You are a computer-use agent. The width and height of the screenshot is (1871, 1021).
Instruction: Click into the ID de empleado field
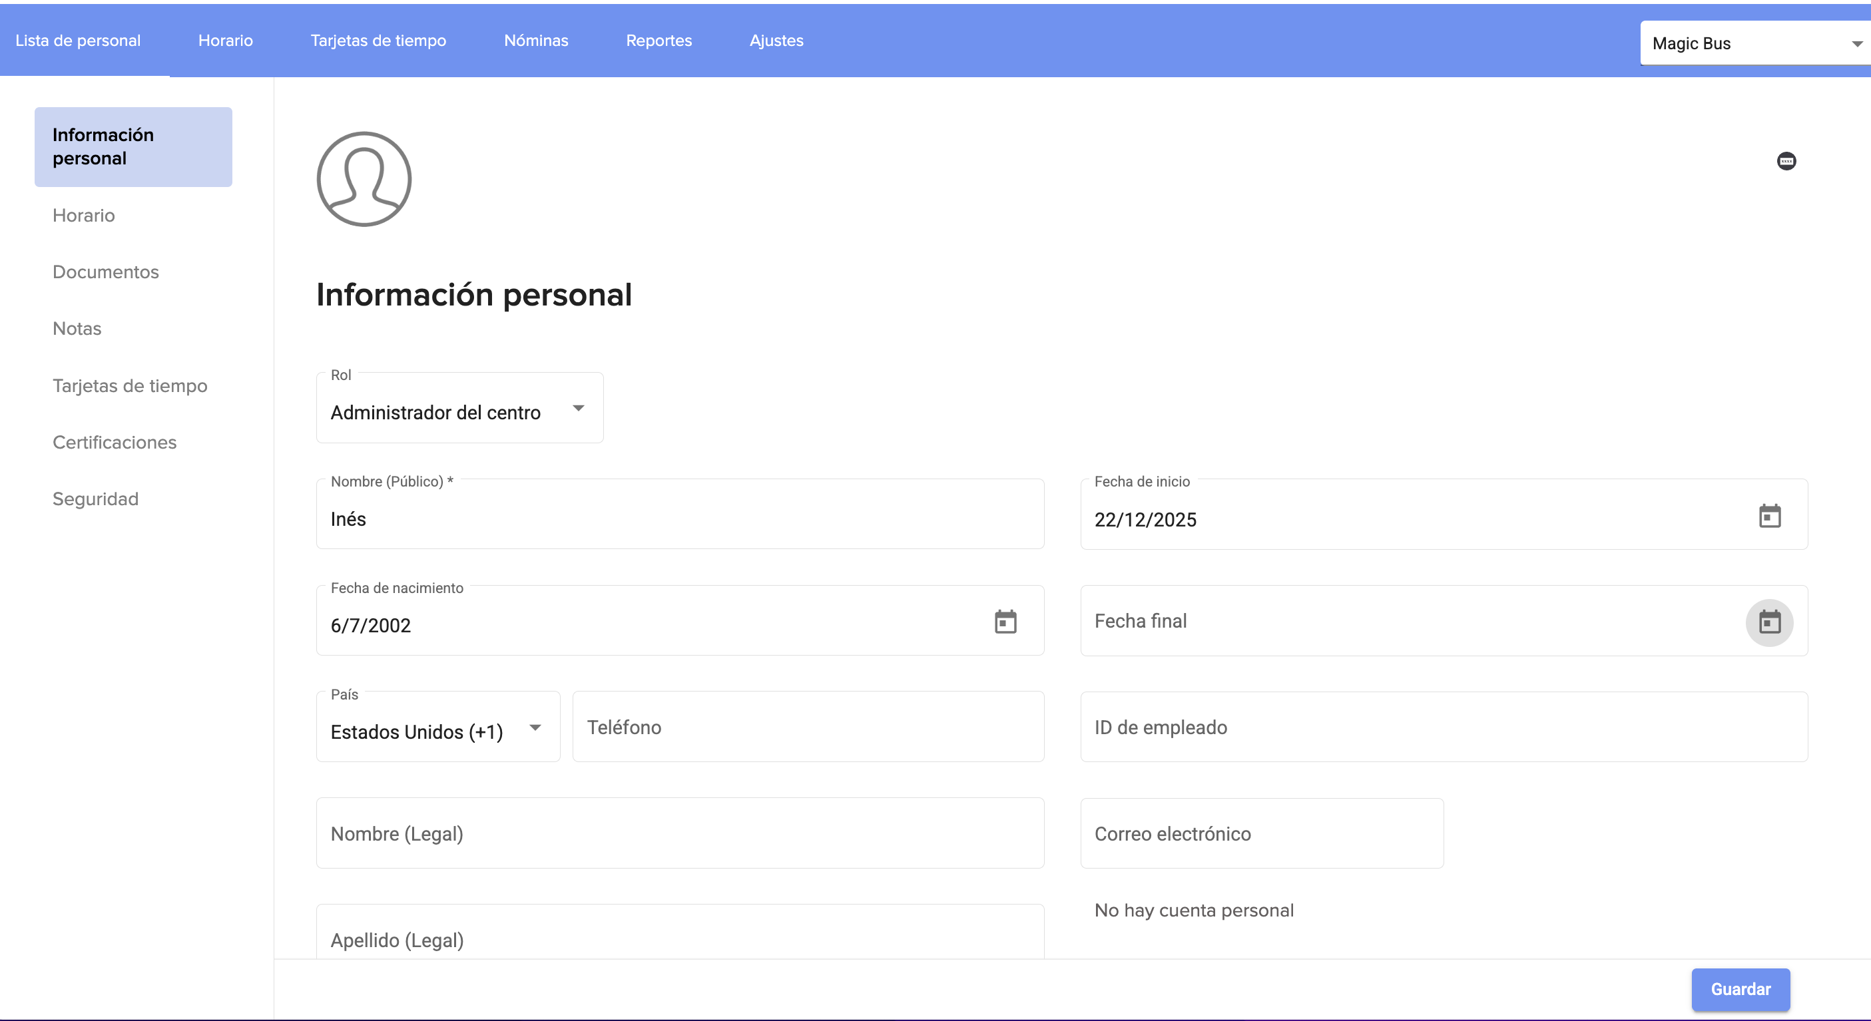[x=1443, y=727]
